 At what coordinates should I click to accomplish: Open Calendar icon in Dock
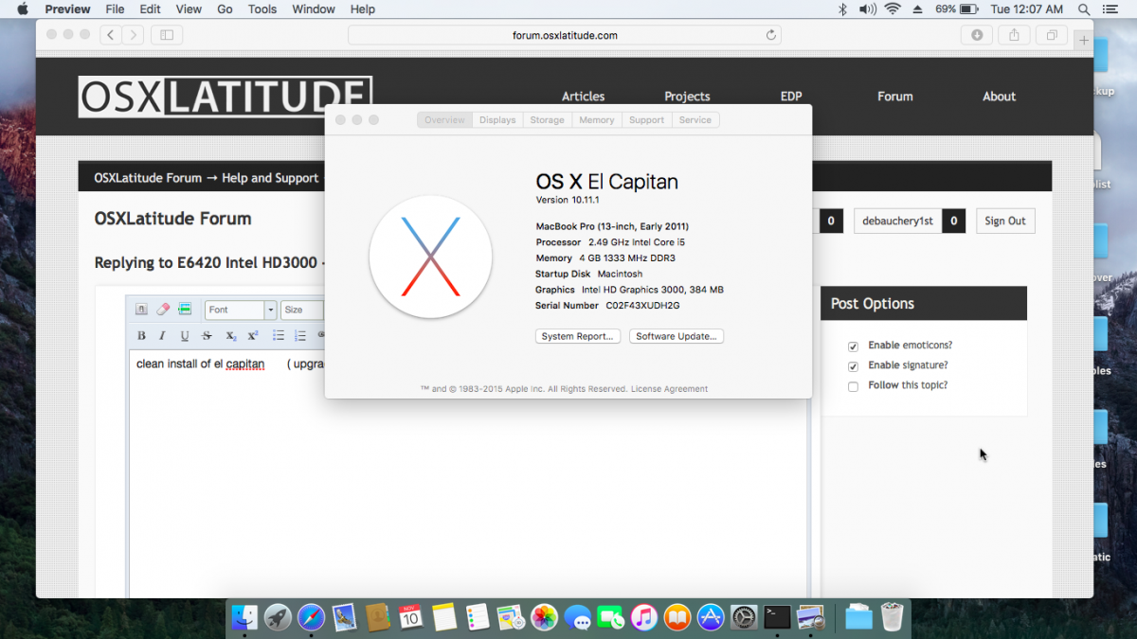[410, 617]
